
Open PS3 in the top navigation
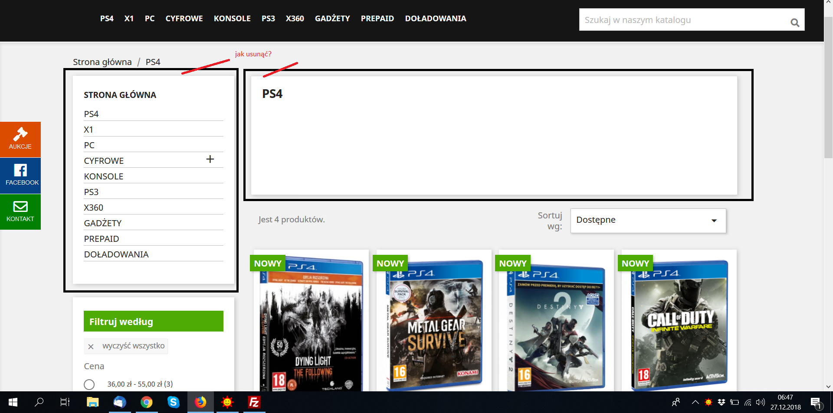pos(268,19)
